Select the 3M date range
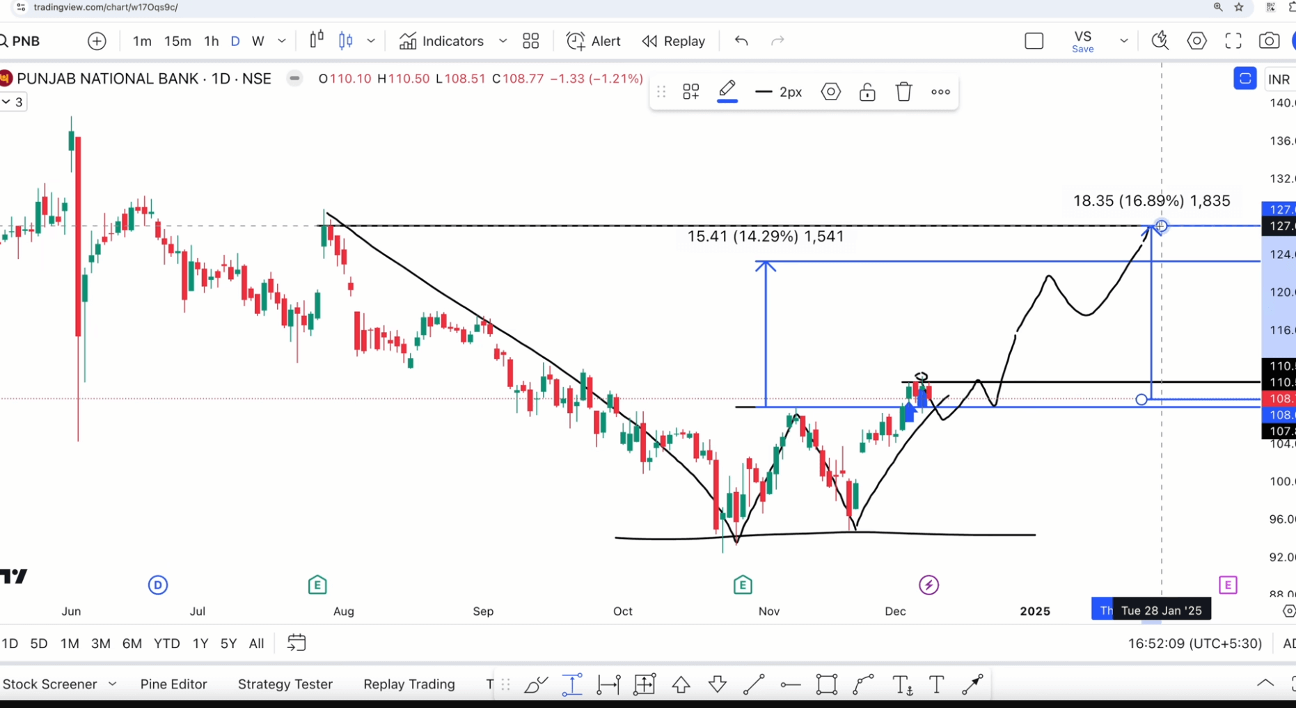 (x=101, y=643)
